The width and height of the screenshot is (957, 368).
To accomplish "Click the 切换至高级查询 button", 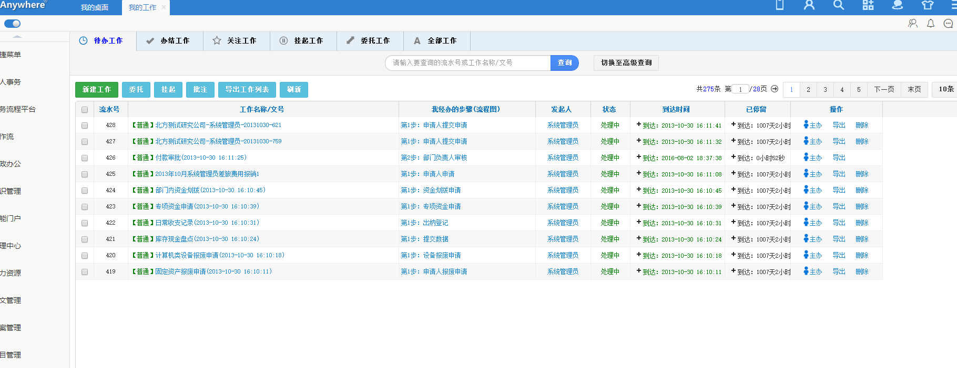I will click(x=626, y=63).
